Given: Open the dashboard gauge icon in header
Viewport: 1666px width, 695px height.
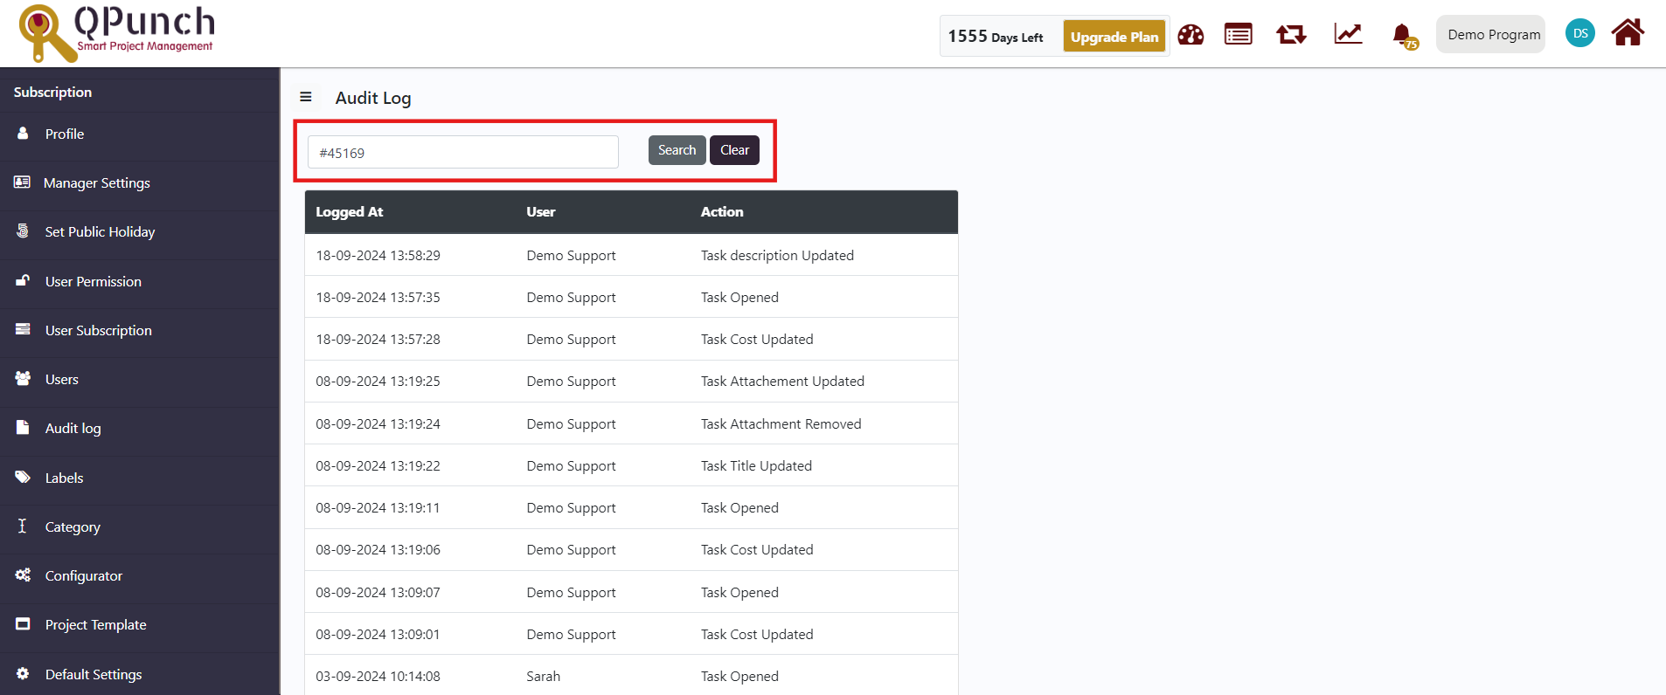Looking at the screenshot, I should pyautogui.click(x=1190, y=35).
